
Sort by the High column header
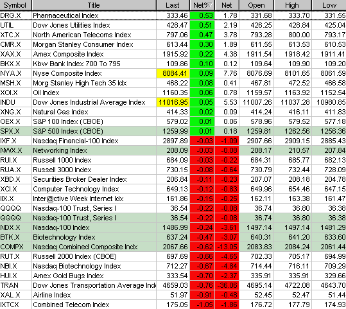point(292,5)
